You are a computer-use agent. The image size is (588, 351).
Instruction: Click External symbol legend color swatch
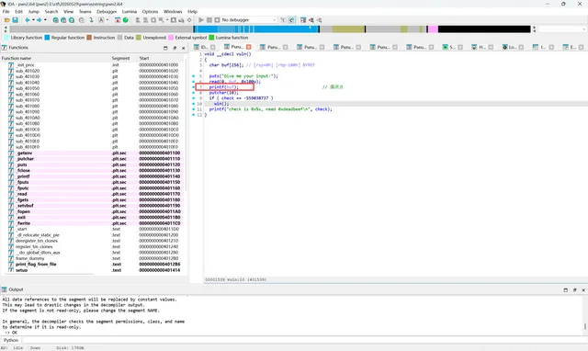(x=171, y=38)
